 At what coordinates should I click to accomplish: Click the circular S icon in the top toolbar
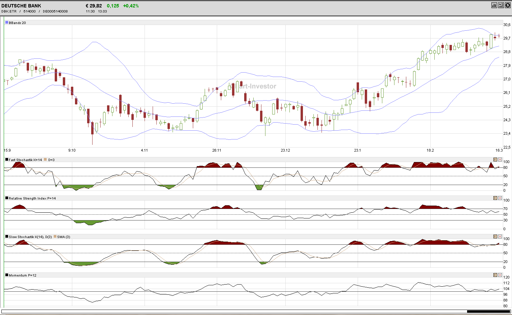(x=507, y=5)
